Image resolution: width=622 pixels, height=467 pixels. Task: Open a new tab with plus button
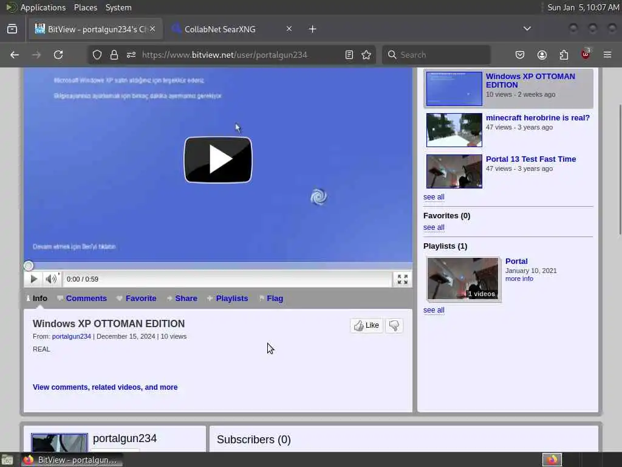tap(313, 29)
